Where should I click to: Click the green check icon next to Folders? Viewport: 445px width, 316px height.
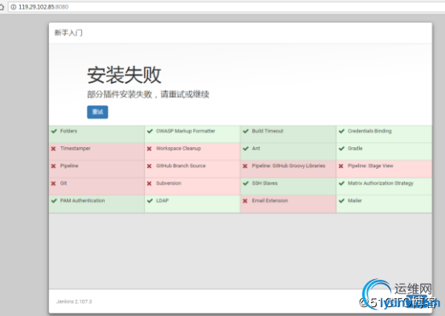(x=54, y=131)
